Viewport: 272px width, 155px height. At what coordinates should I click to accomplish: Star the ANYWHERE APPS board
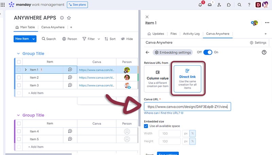click(69, 18)
